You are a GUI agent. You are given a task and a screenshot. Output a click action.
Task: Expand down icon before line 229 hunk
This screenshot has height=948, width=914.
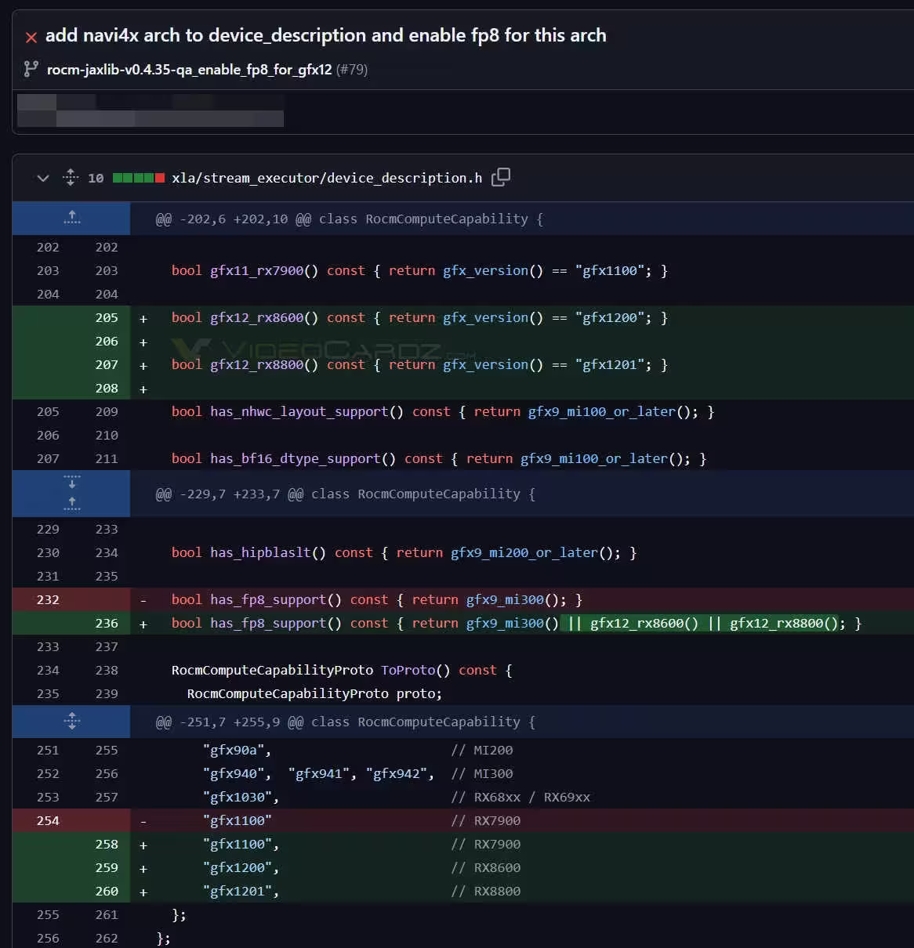tap(71, 483)
